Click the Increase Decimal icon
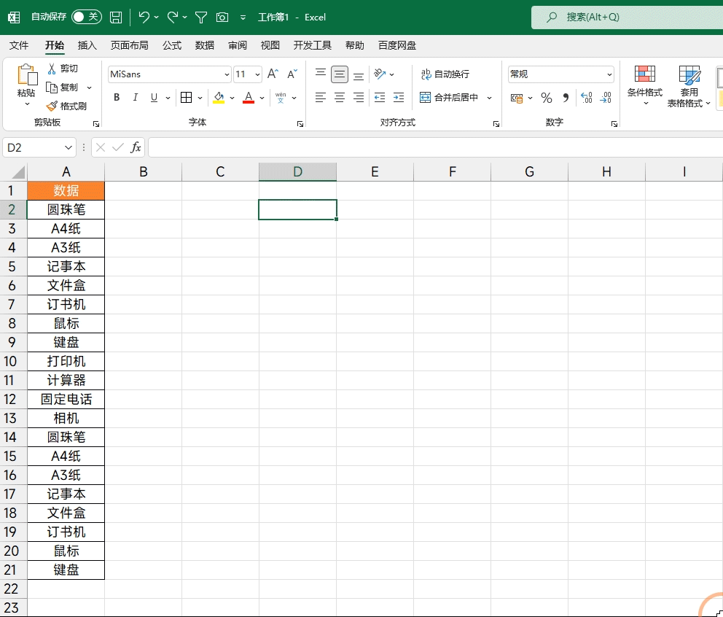This screenshot has height=617, width=723. 586,98
